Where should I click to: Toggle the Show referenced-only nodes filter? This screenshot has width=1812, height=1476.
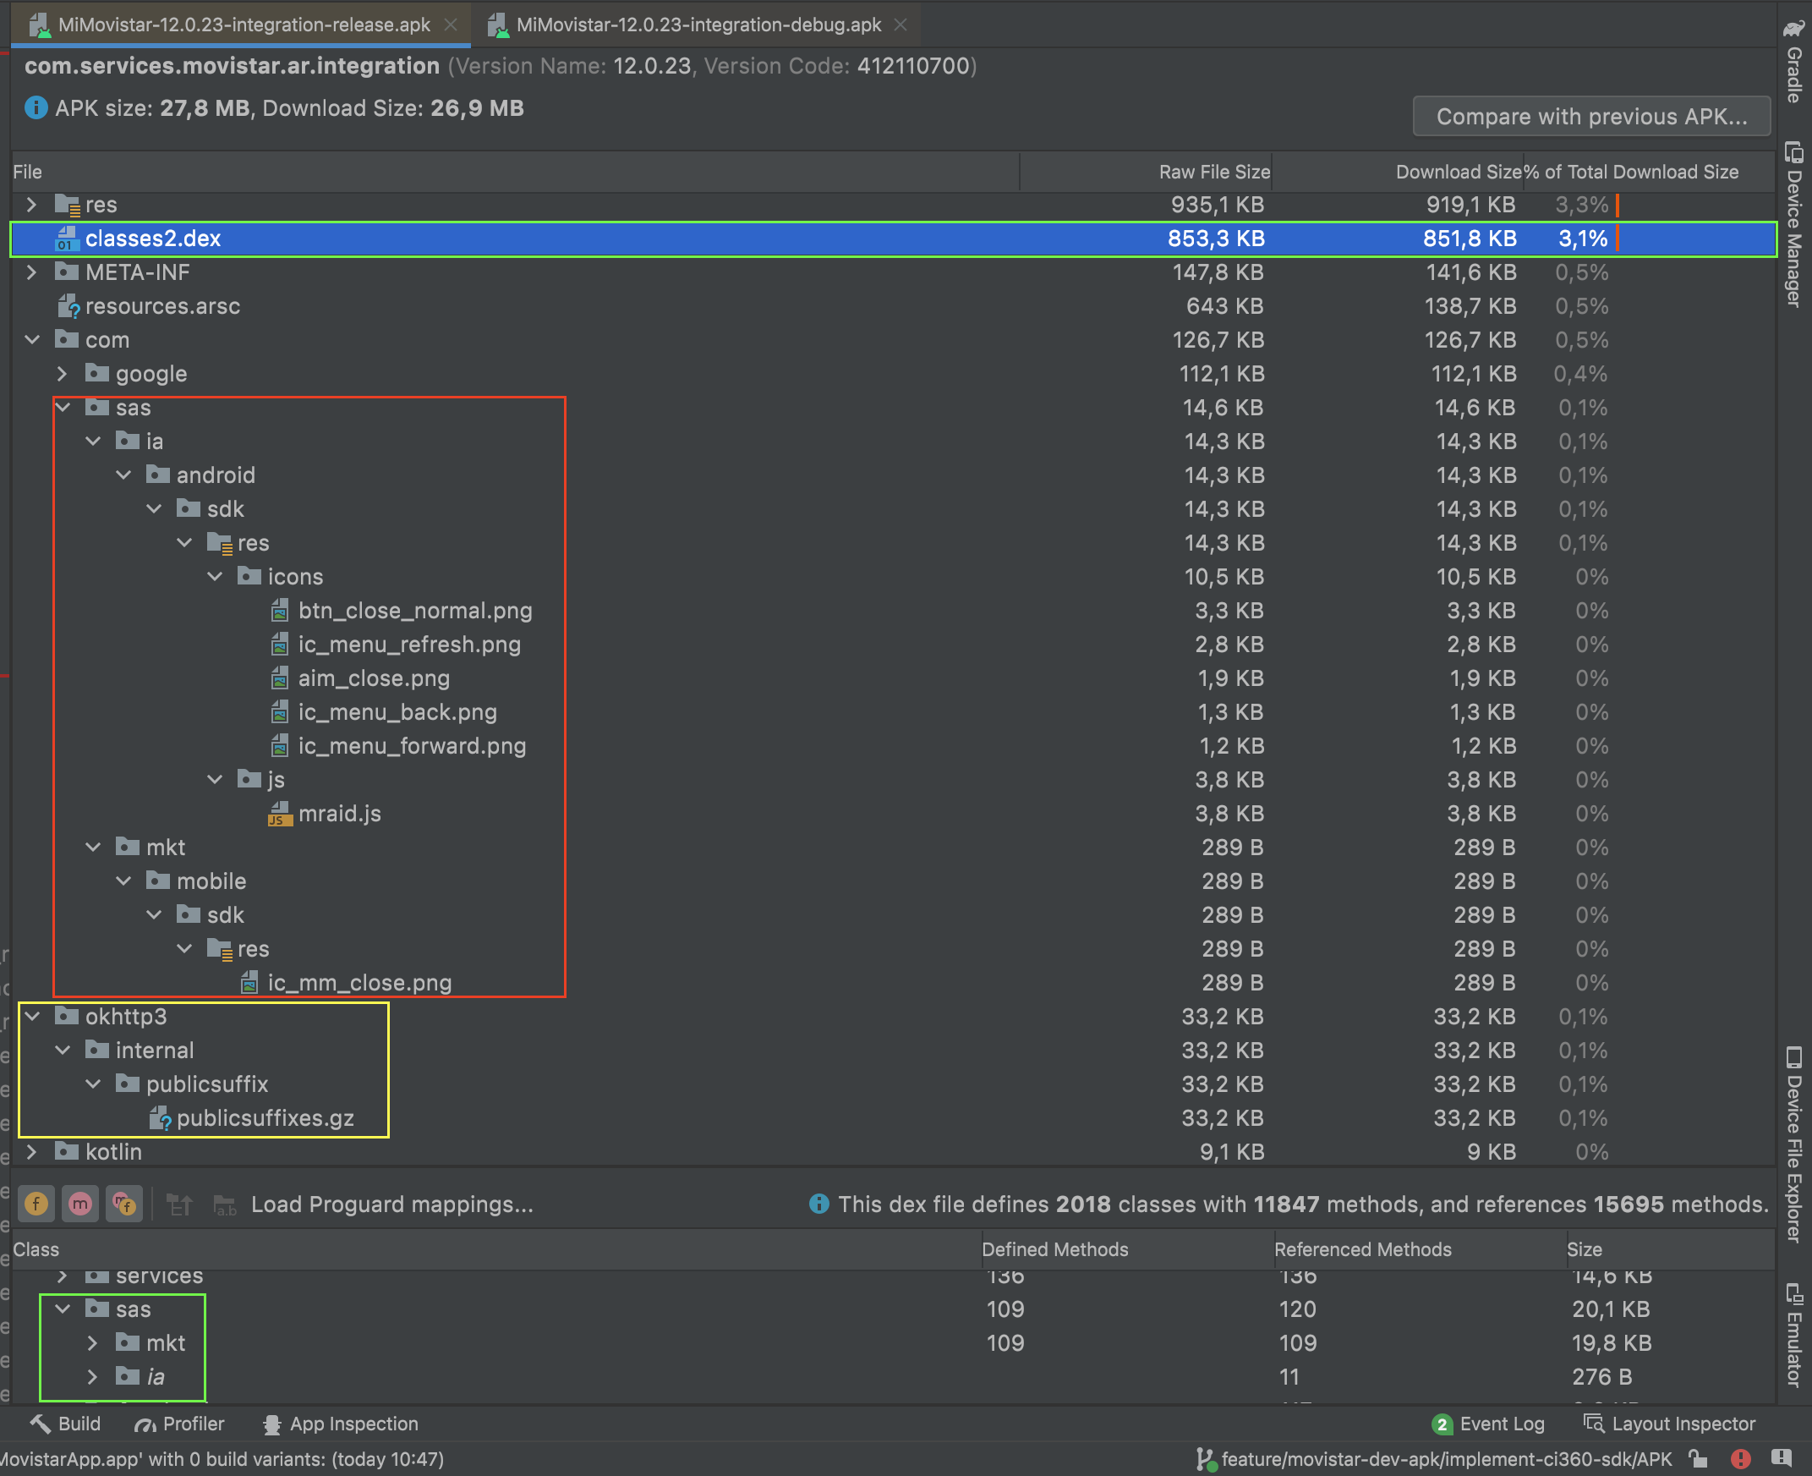[x=124, y=1204]
